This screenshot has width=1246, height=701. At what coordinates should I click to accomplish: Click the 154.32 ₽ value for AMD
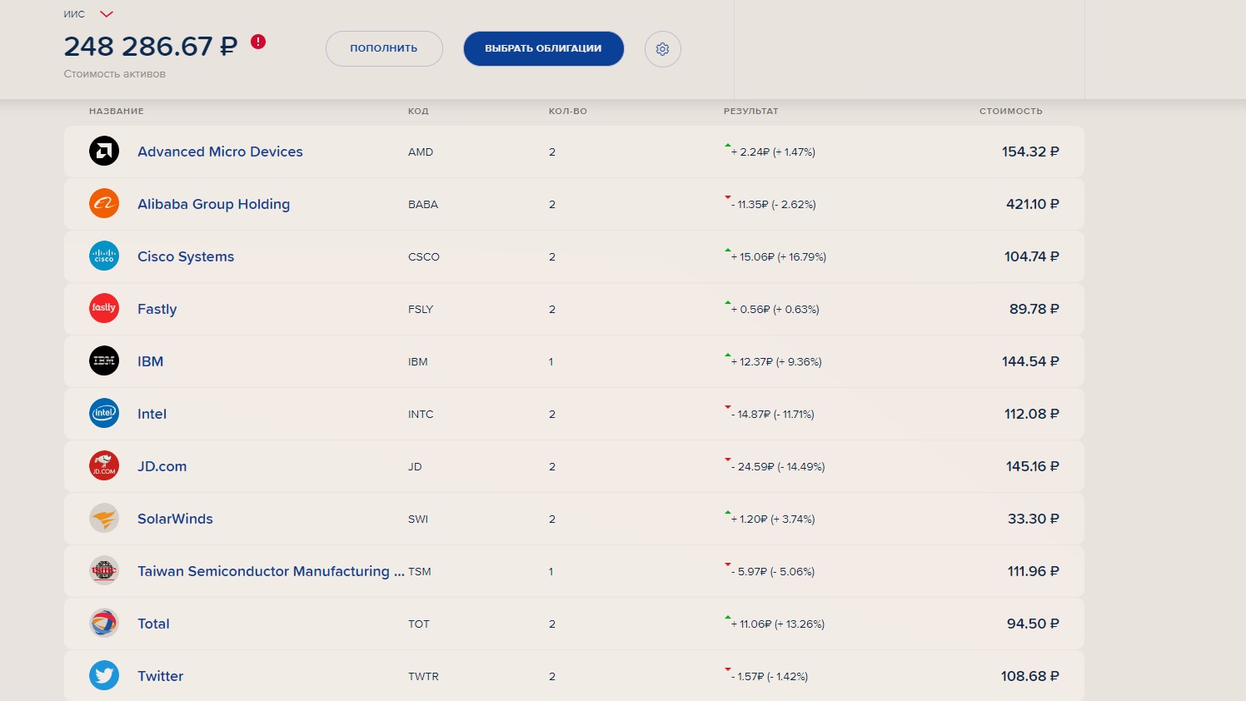click(1030, 152)
